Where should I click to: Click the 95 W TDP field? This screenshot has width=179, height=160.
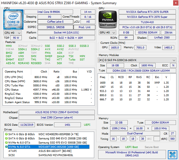(x=16, y=38)
